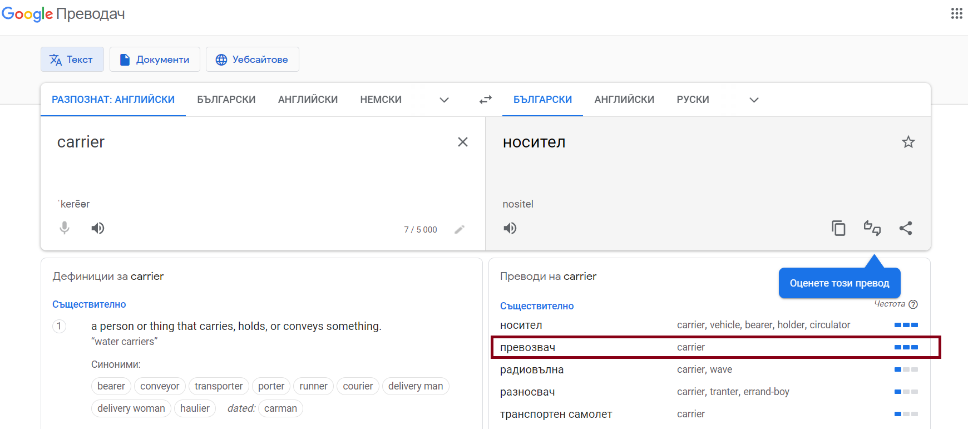
Task: Select РАЗПОЗНАТ: АНГЛИЙСКИ source tab
Action: pyautogui.click(x=113, y=100)
